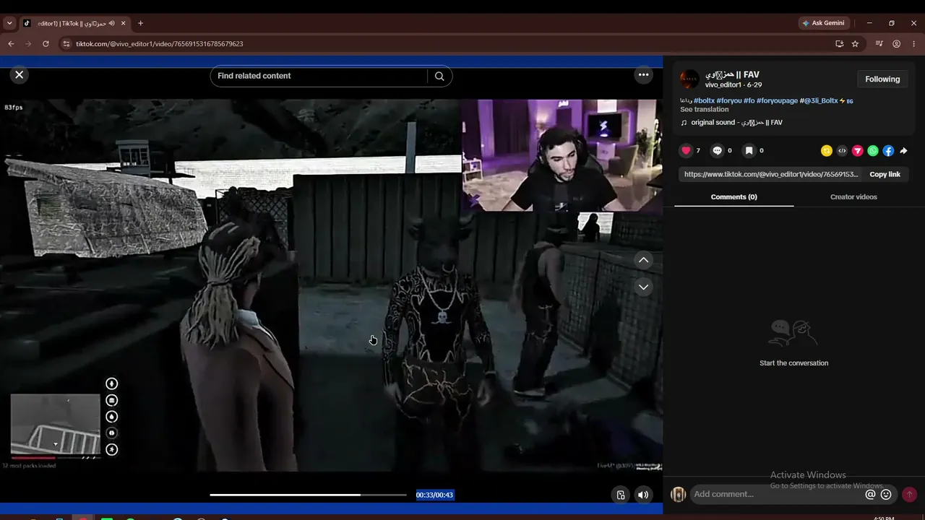Send to friends via the red icon
Image resolution: width=925 pixels, height=520 pixels.
(x=858, y=151)
